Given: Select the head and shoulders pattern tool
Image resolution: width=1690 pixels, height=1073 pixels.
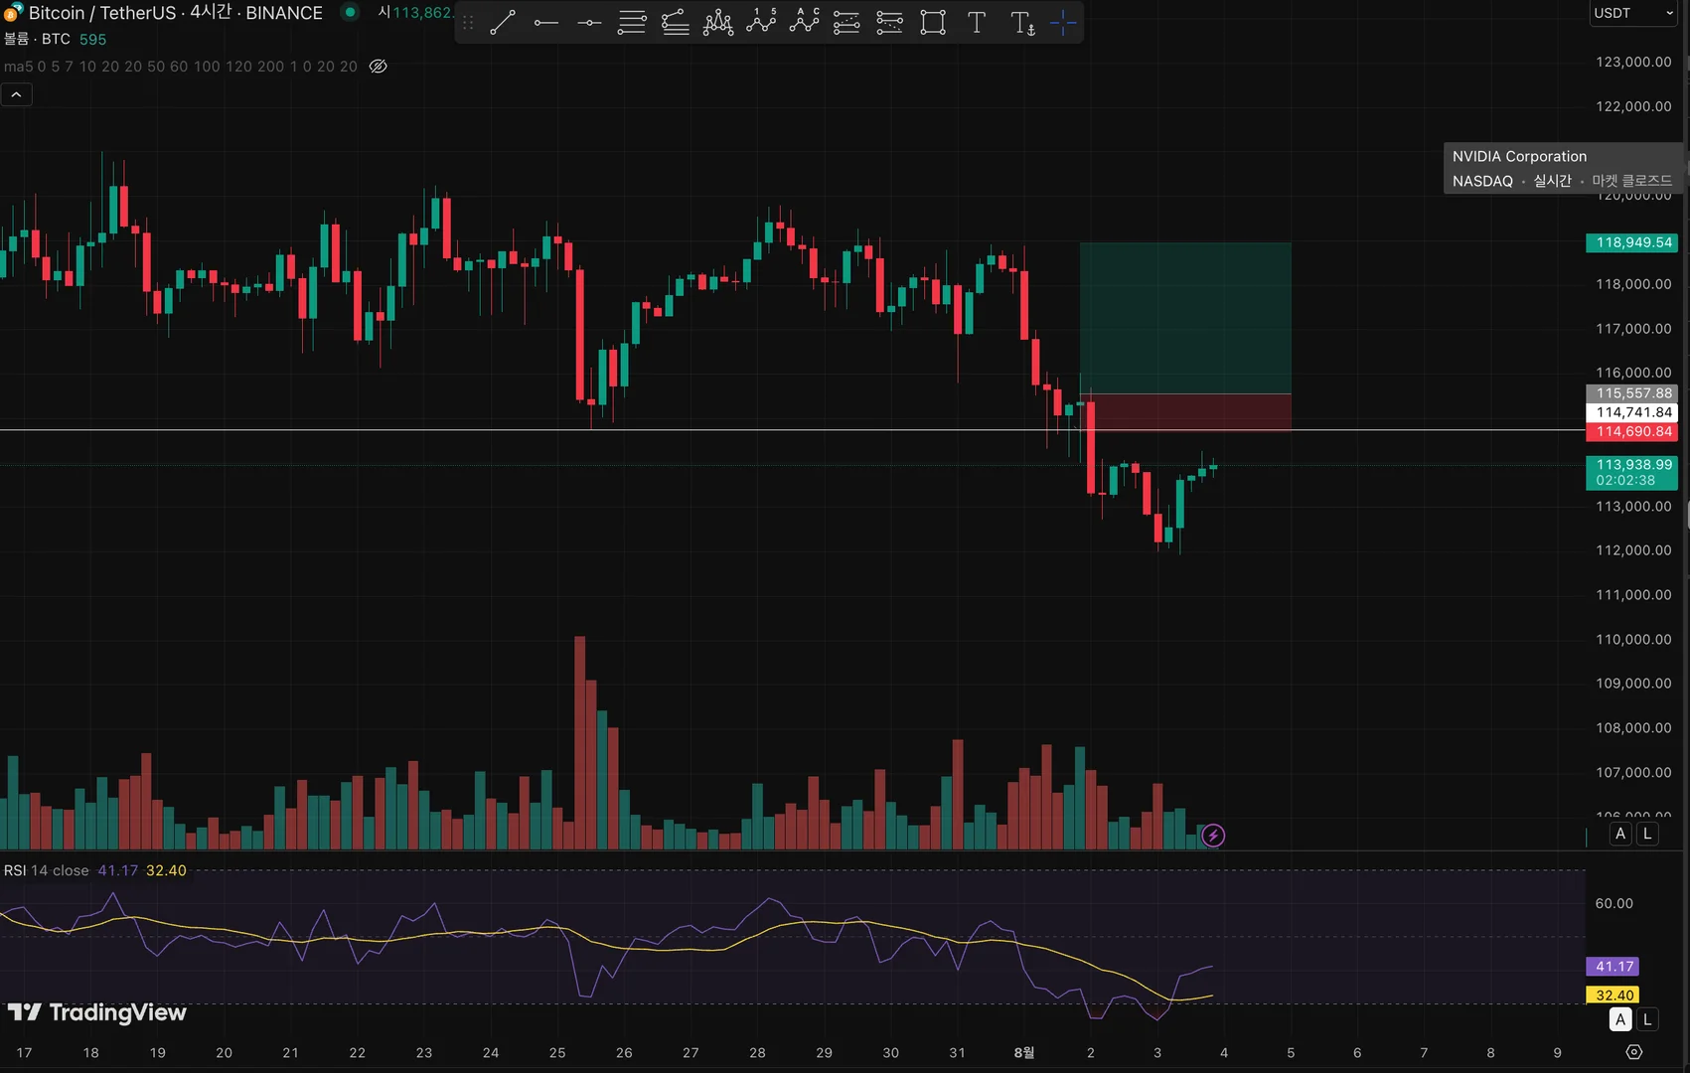Looking at the screenshot, I should click(718, 22).
